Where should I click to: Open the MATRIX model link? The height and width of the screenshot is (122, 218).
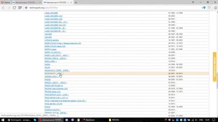(x=56, y=59)
